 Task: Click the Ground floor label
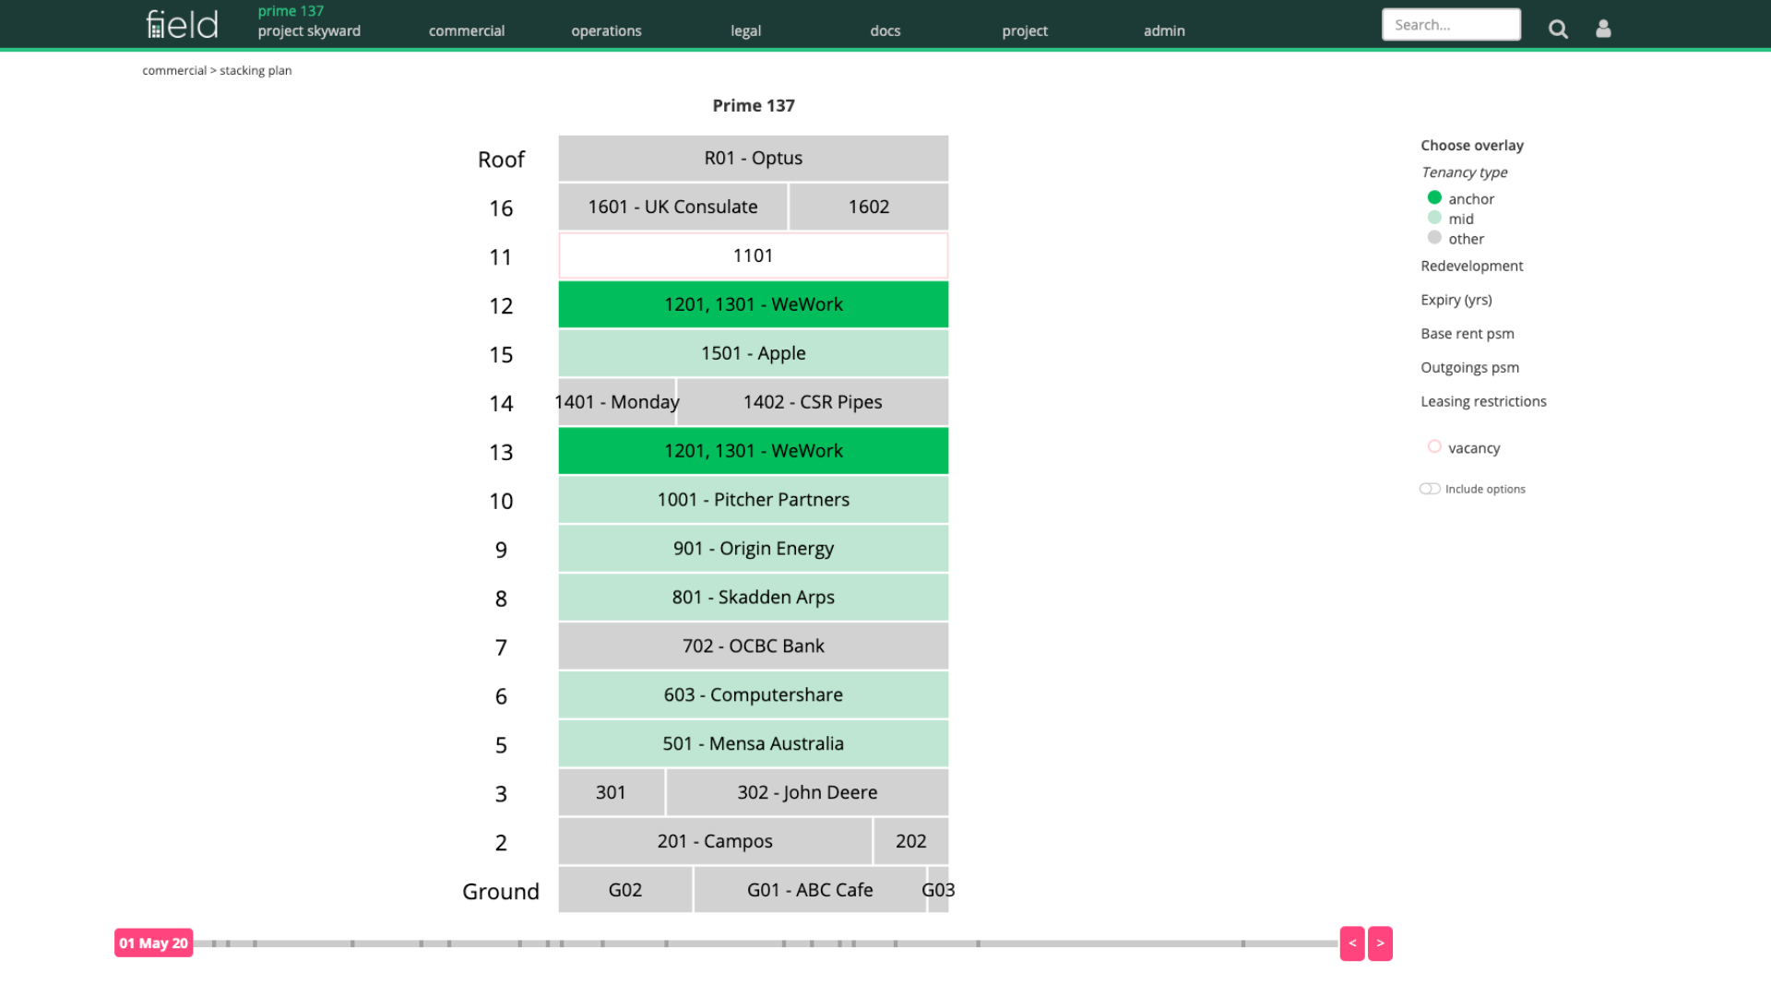click(x=501, y=892)
